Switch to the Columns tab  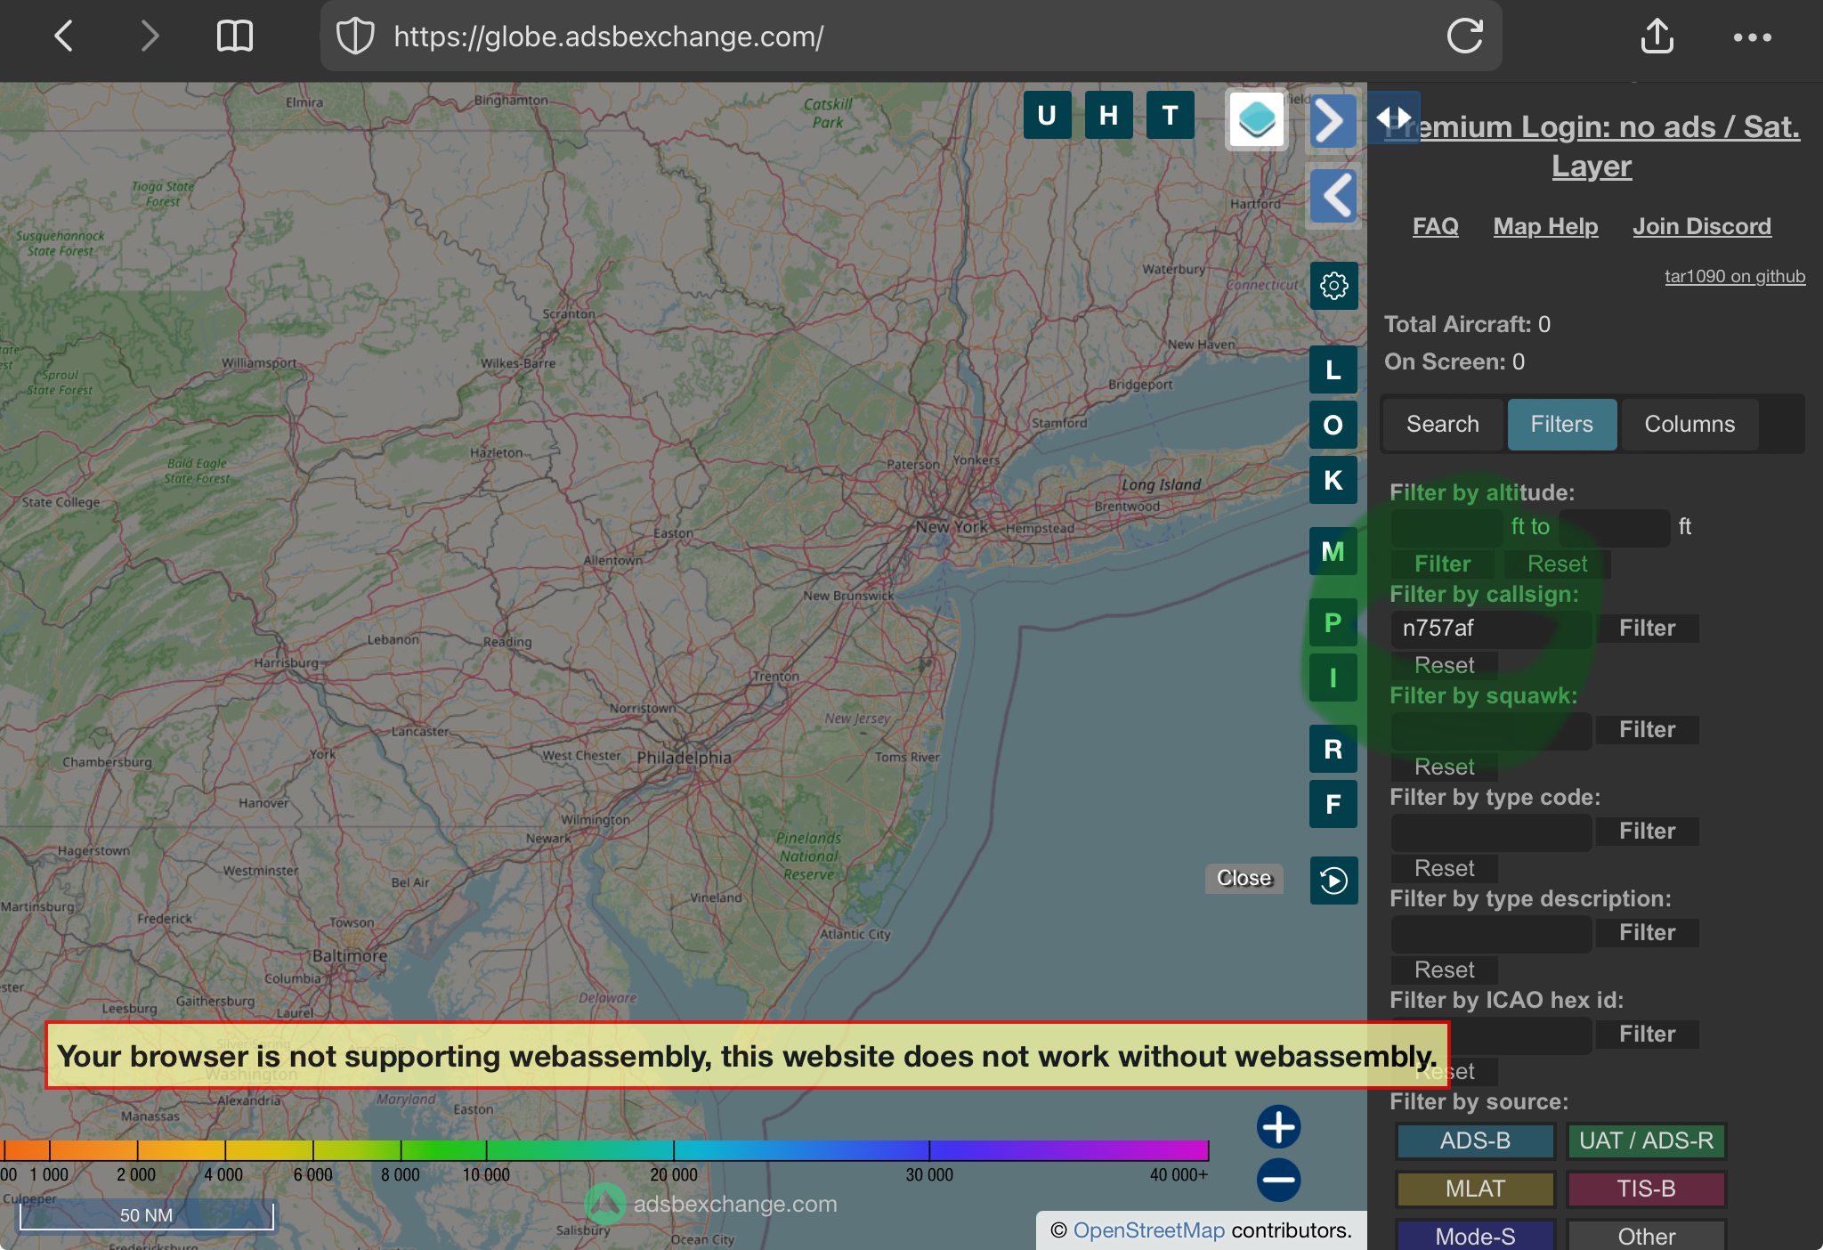pos(1689,424)
